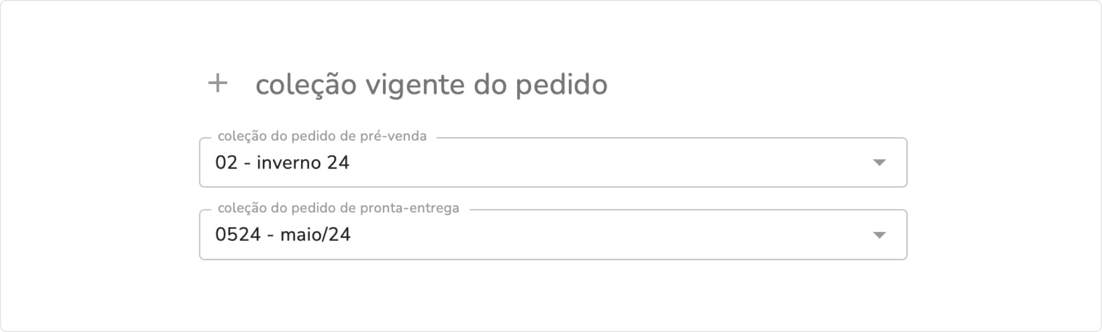Click the "coleção vigente do pedido" heading text
The height and width of the screenshot is (332, 1102).
pyautogui.click(x=431, y=85)
